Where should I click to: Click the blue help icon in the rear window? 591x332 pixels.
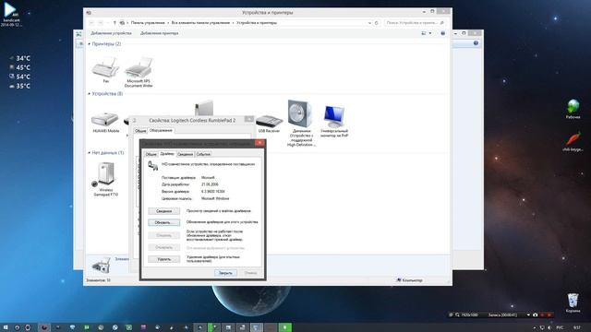476,43
